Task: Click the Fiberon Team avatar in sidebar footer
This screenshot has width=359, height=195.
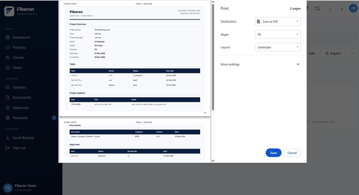Action: pyautogui.click(x=8, y=188)
